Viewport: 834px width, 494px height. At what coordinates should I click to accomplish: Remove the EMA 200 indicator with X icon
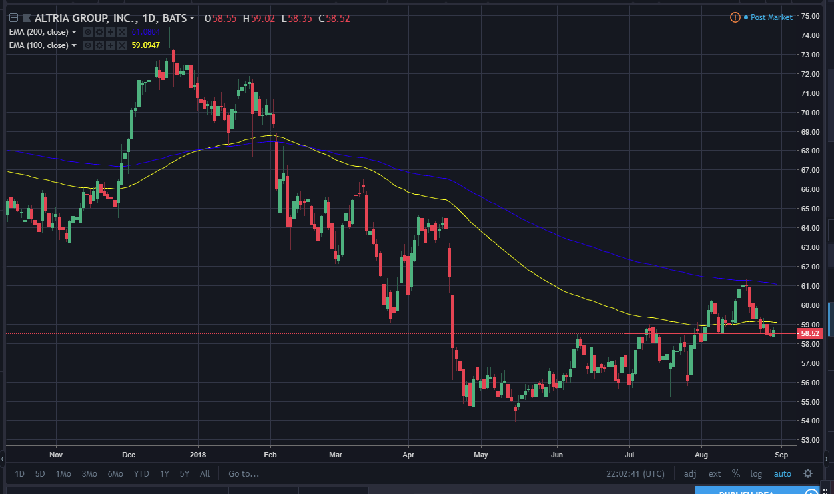click(122, 32)
